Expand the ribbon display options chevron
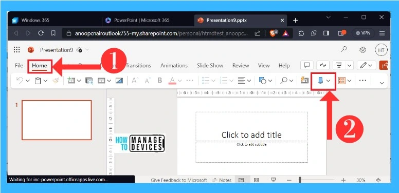 coord(382,83)
